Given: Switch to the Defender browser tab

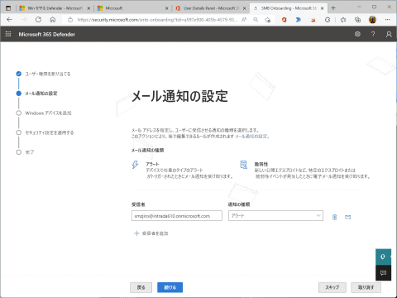Looking at the screenshot, I should tap(55, 8).
